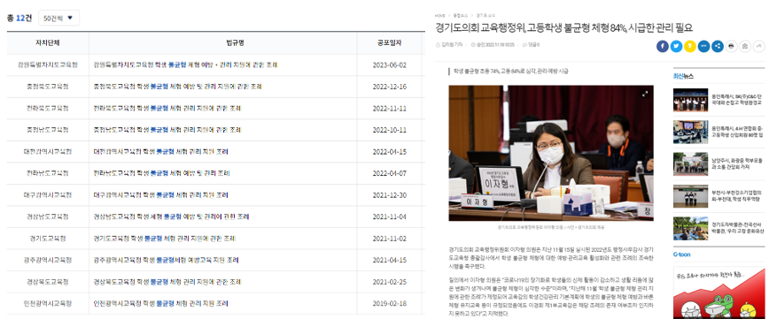Share article on Facebook
This screenshot has height=319, width=769.
pyautogui.click(x=663, y=47)
